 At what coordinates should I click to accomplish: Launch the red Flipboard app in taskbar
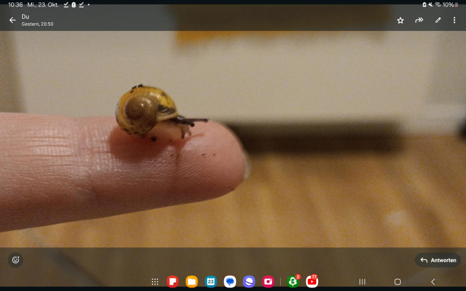172,282
